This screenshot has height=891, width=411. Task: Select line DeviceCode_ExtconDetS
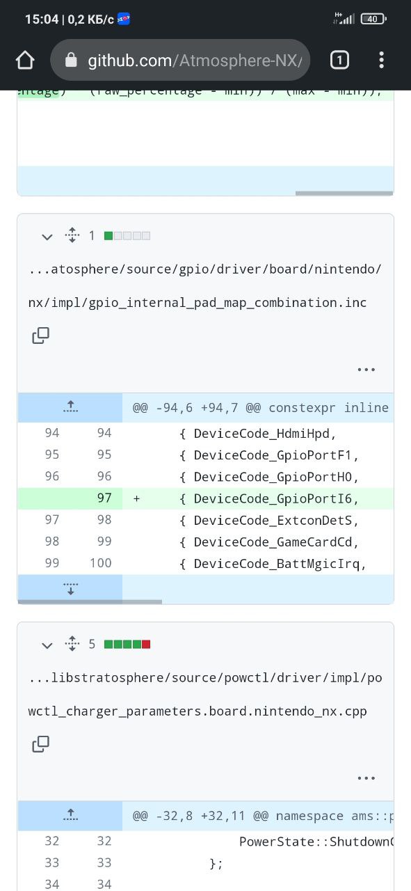258,520
